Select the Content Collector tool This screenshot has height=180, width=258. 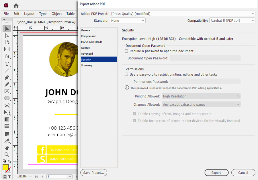7,56
